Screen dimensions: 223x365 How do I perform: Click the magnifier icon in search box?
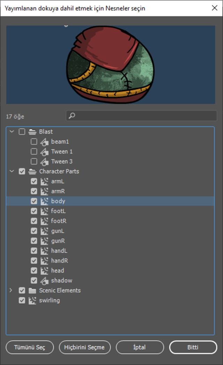[72, 115]
